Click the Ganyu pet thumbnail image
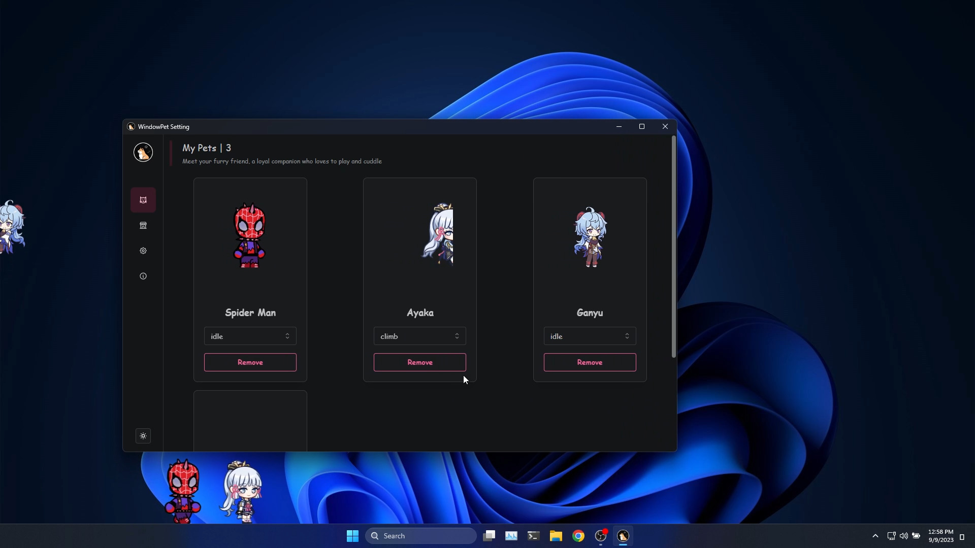The width and height of the screenshot is (975, 548). pos(590,237)
